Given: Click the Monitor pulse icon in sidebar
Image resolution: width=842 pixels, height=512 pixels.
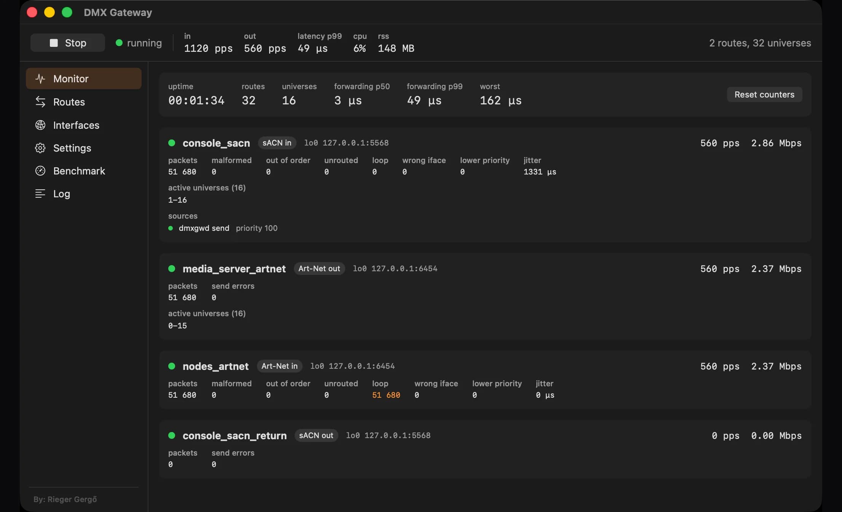Looking at the screenshot, I should (x=40, y=79).
